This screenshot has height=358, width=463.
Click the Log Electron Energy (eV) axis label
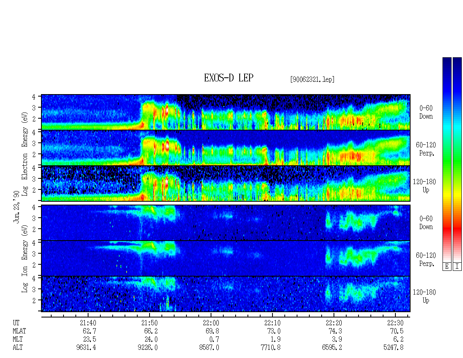coord(25,154)
